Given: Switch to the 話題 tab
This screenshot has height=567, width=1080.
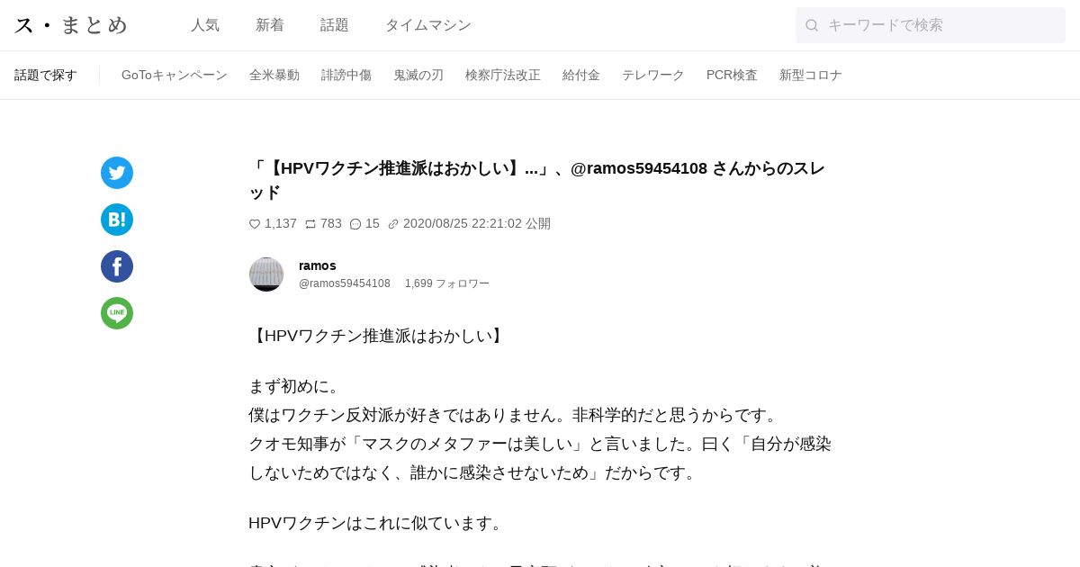Looking at the screenshot, I should 335,25.
